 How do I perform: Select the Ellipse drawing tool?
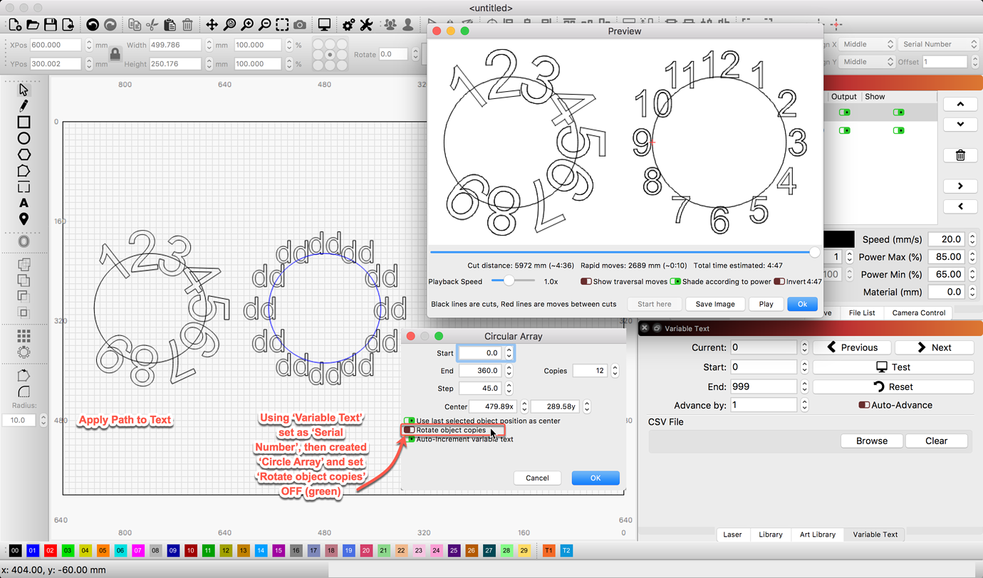pyautogui.click(x=24, y=137)
